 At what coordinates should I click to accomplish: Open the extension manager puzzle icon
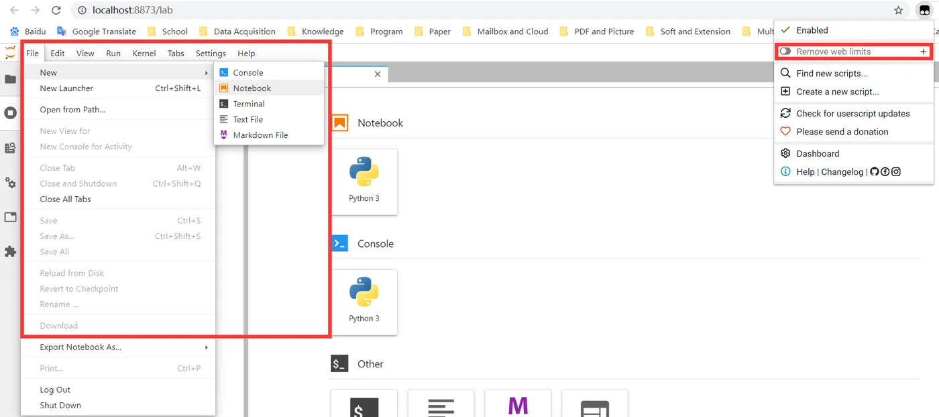[10, 252]
